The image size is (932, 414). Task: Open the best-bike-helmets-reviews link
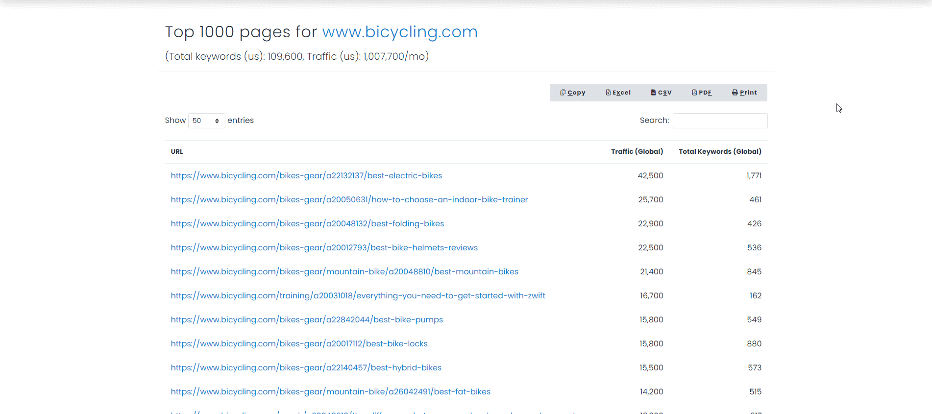[x=324, y=248]
